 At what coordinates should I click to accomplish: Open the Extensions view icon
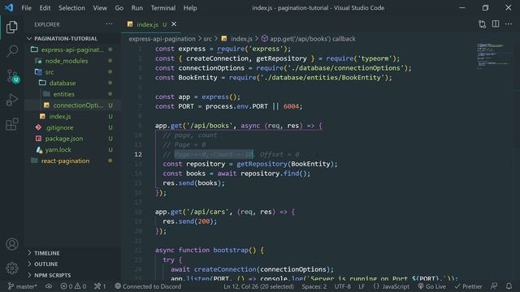pos(12,124)
